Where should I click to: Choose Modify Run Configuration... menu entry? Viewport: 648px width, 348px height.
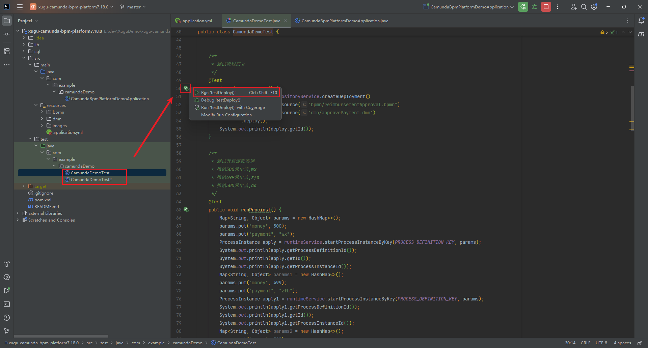pos(228,115)
